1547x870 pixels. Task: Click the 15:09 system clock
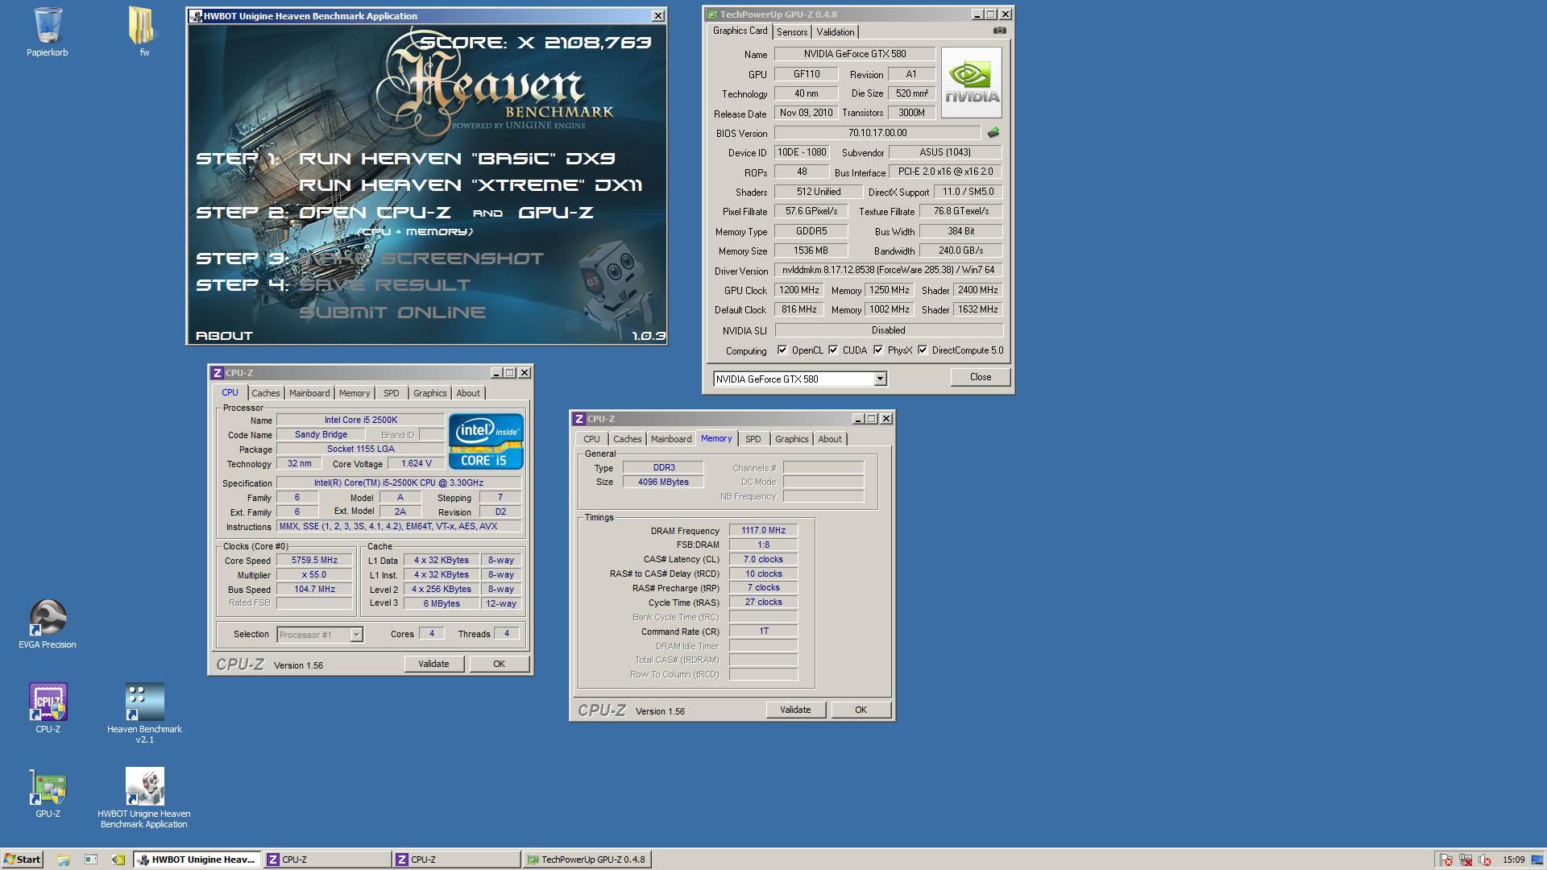coord(1513,860)
